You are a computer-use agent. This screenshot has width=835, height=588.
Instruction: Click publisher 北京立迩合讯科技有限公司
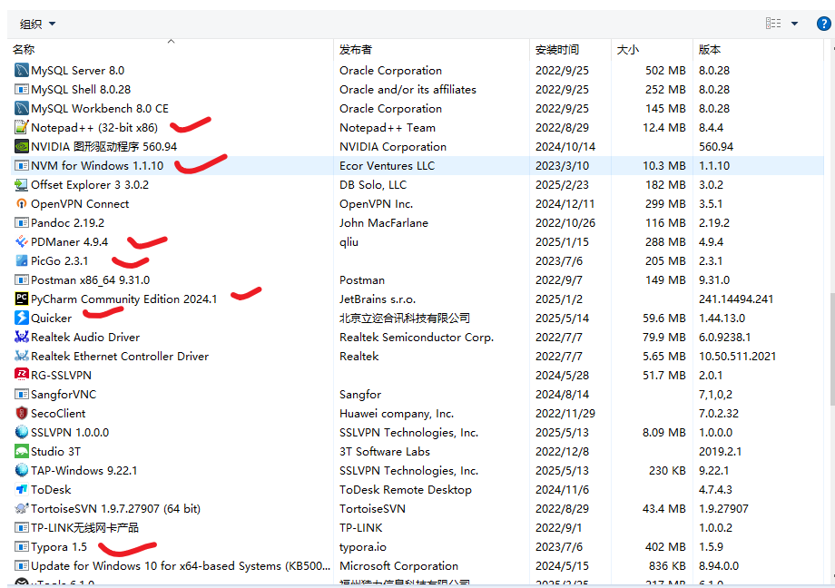point(405,318)
